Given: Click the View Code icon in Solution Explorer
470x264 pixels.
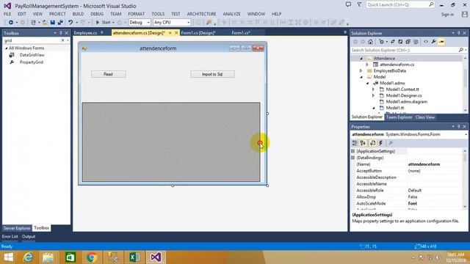Looking at the screenshot, I should point(426,42).
